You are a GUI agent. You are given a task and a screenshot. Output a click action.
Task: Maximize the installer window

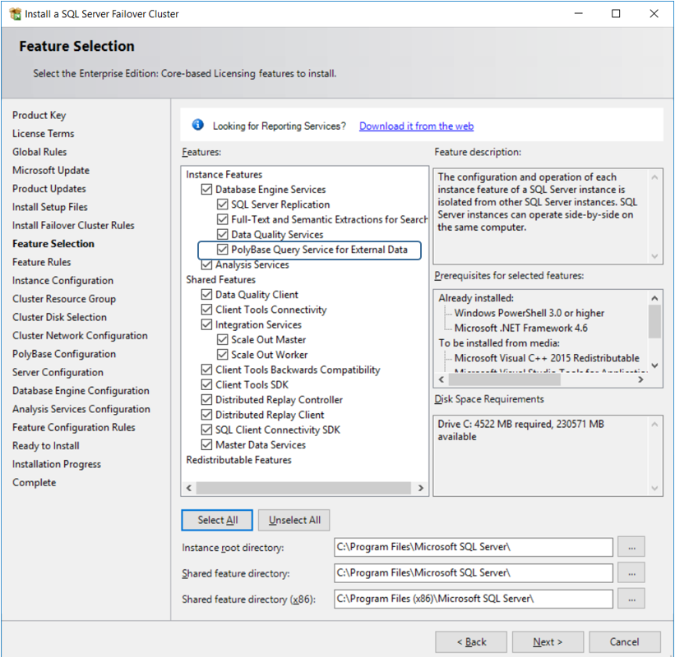coord(616,14)
